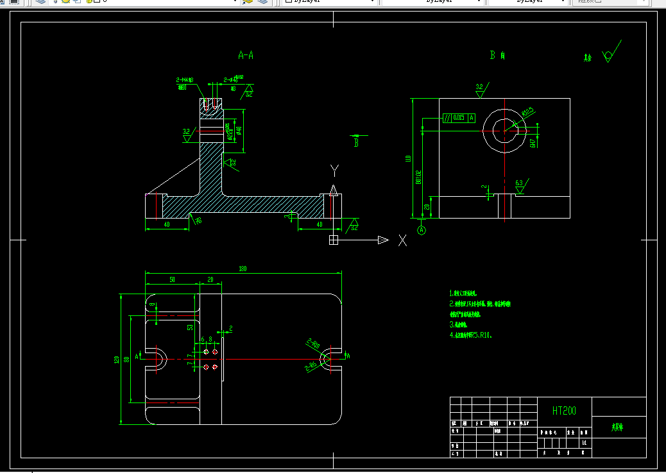
Task: Select note 4 mentioning R5, R10
Action: tap(470, 335)
